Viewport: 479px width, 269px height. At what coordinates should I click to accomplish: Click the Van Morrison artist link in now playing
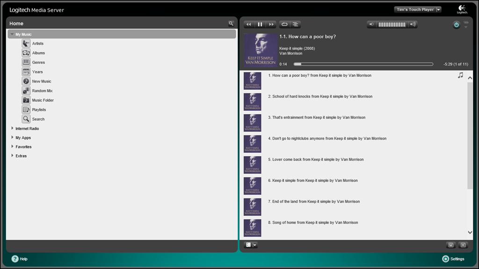click(291, 53)
